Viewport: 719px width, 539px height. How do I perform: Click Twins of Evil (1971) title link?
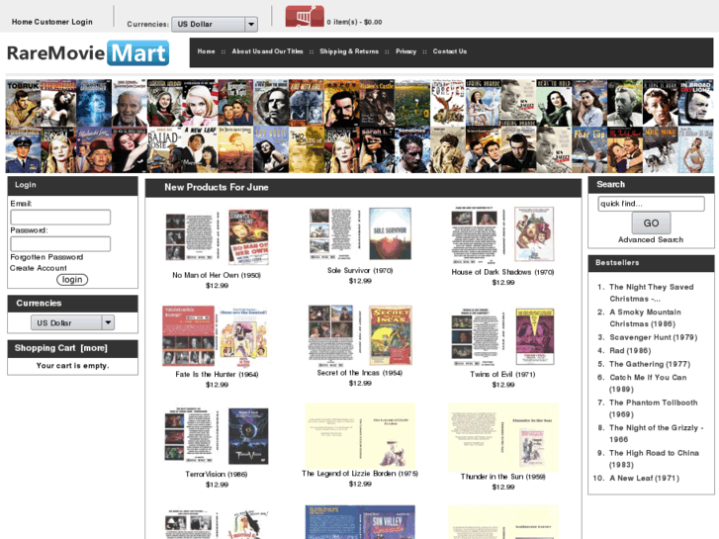pos(502,374)
